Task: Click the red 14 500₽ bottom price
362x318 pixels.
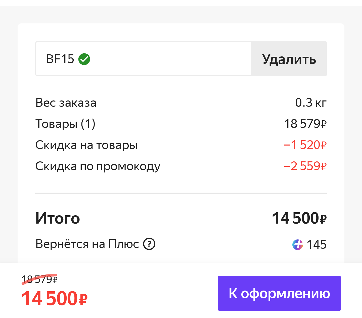Action: click(54, 299)
